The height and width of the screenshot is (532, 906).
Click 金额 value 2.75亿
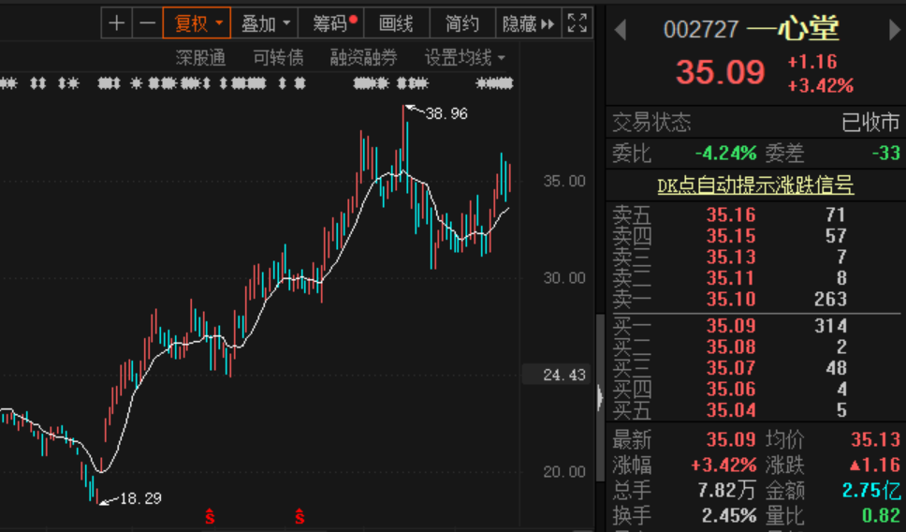pyautogui.click(x=871, y=491)
